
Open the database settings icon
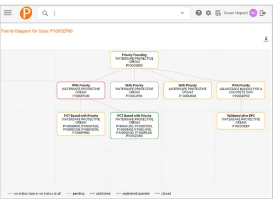pyautogui.click(x=218, y=13)
